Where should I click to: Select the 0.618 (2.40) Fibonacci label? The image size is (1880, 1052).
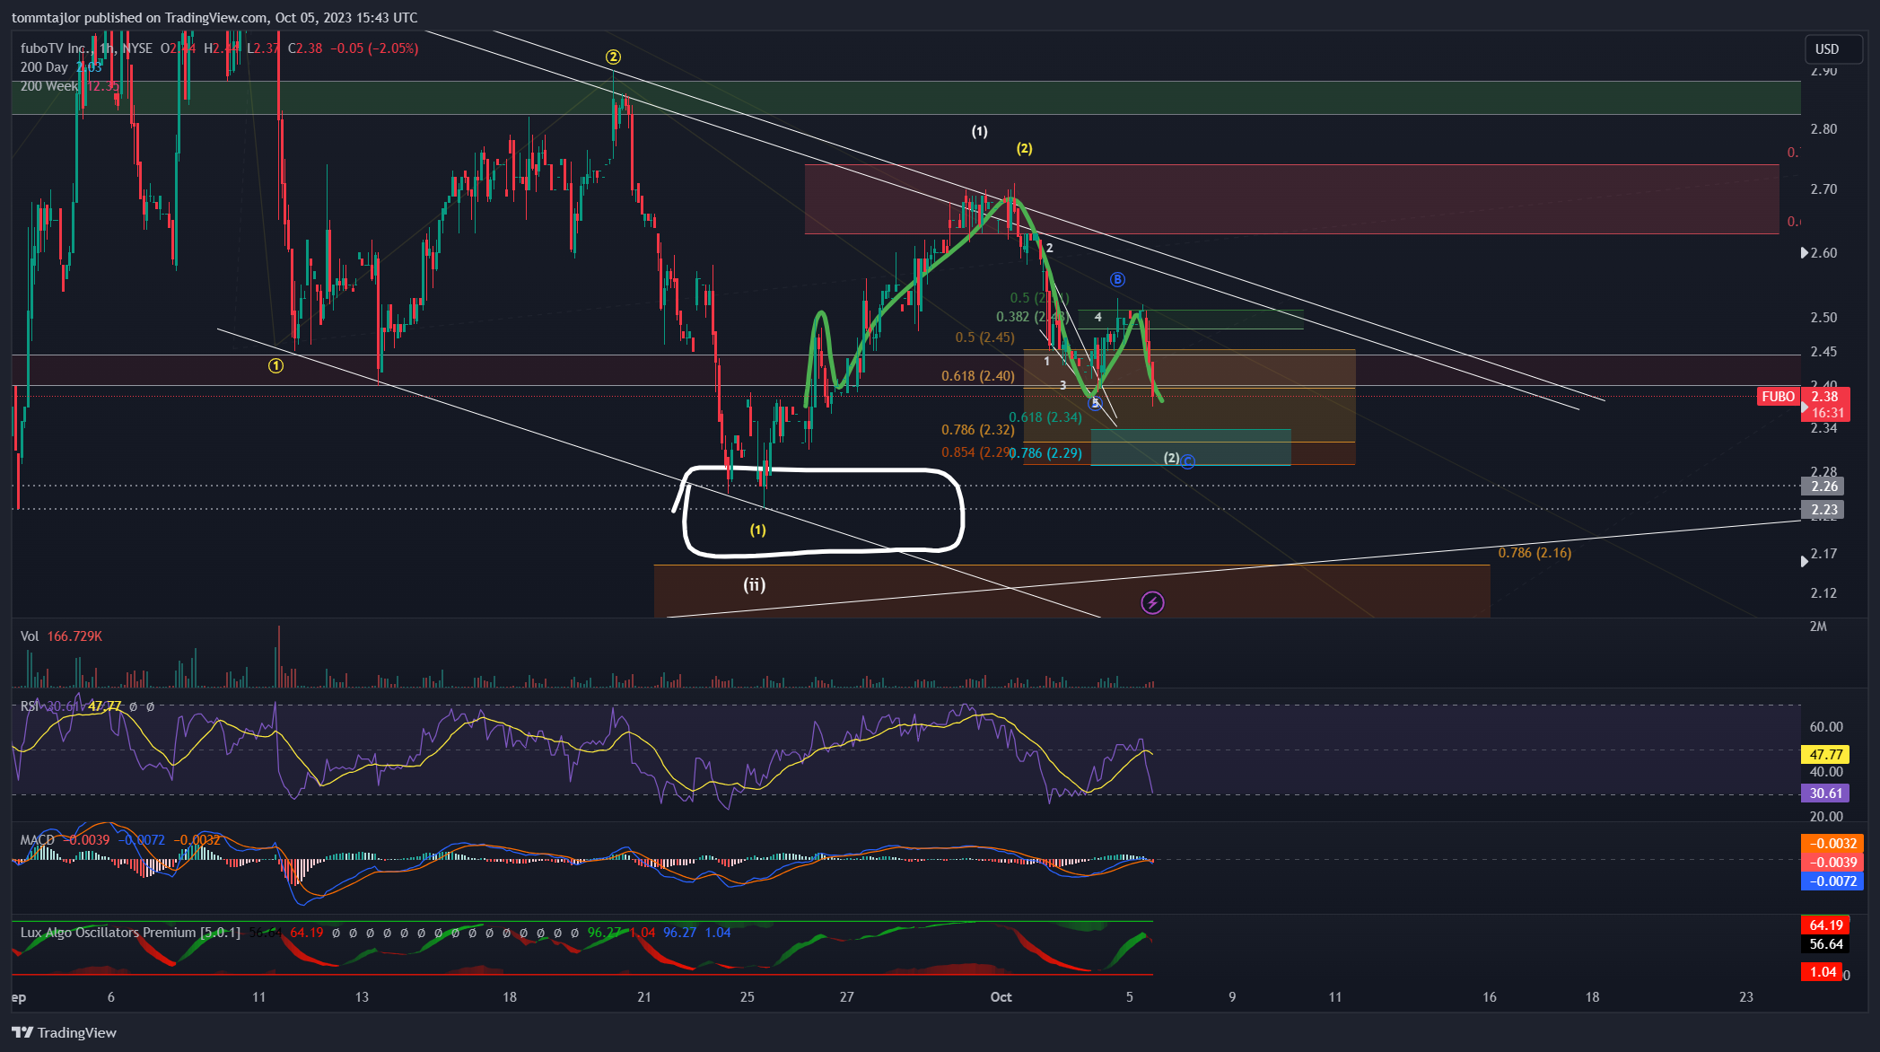[x=978, y=376]
